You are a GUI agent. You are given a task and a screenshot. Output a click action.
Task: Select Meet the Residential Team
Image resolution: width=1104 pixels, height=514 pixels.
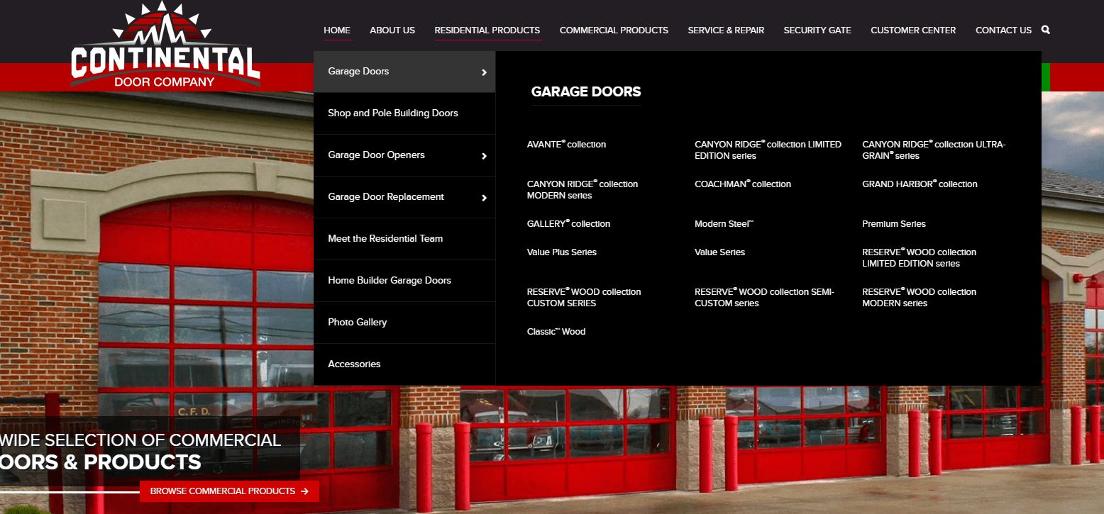(x=404, y=239)
